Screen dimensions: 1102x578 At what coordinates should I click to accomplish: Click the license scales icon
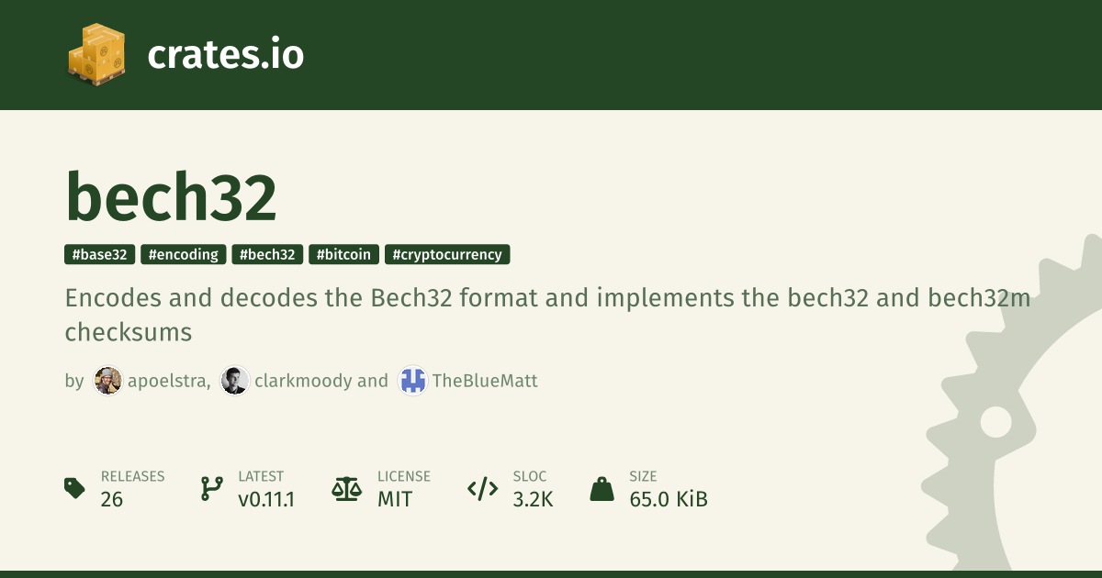(346, 488)
